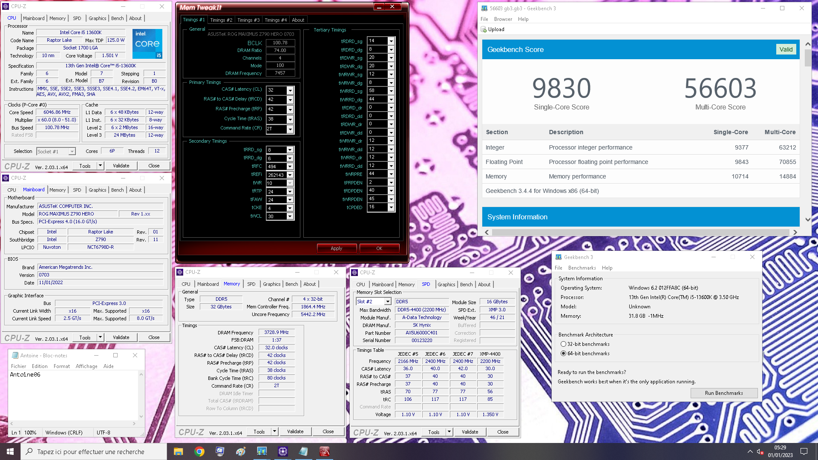The height and width of the screenshot is (460, 818).
Task: Click the taskbar search box
Action: [93, 451]
